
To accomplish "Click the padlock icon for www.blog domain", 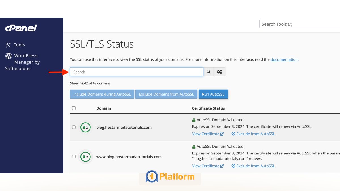I will [85, 156].
